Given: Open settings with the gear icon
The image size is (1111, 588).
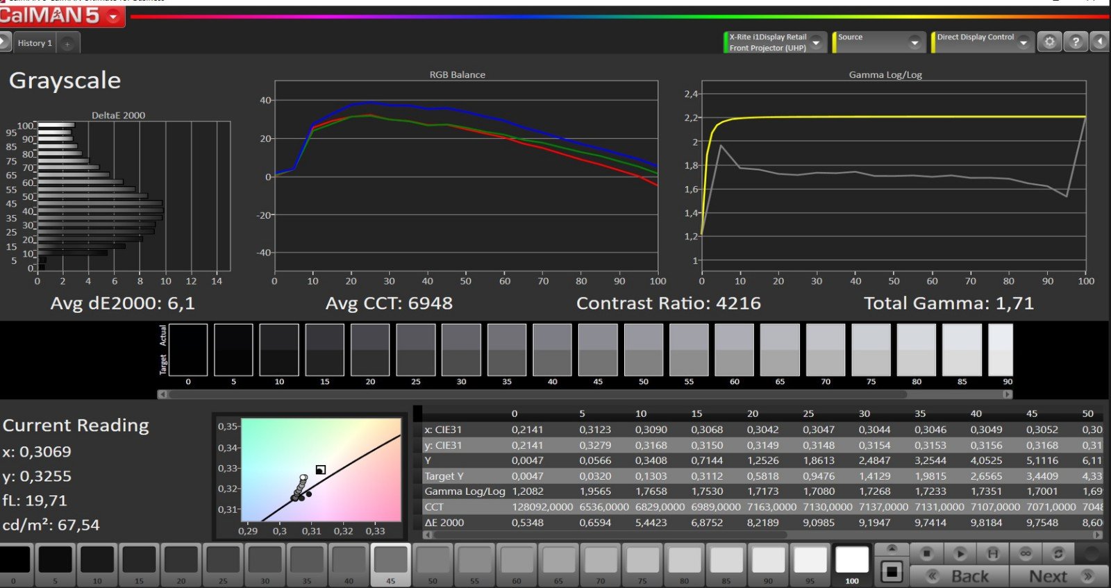Looking at the screenshot, I should [x=1049, y=42].
